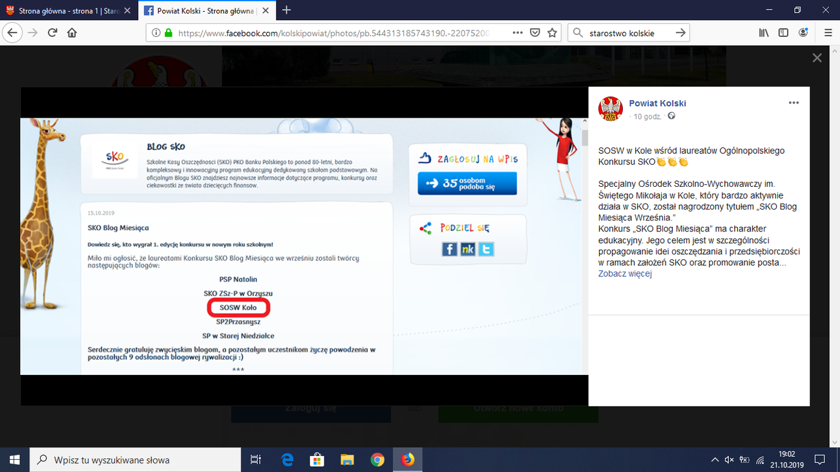Screen dimensions: 840x472
Task: Save page to Pocket
Action: coord(535,32)
